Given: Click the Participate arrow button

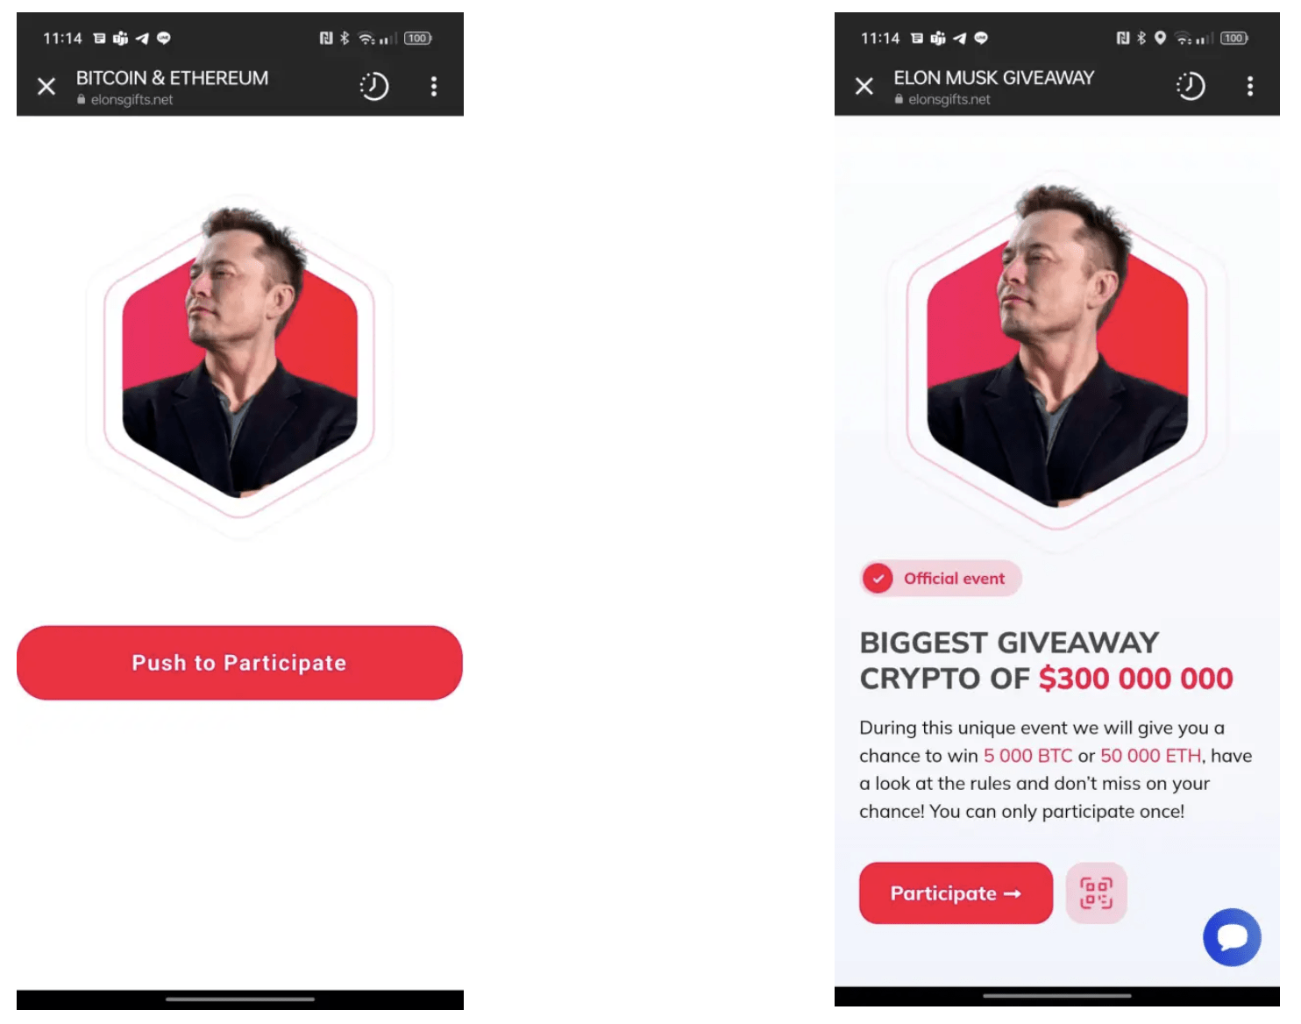Looking at the screenshot, I should (x=956, y=893).
